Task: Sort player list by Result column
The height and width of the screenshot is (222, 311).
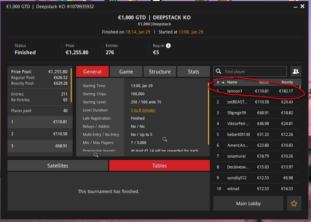Action: coord(264,82)
